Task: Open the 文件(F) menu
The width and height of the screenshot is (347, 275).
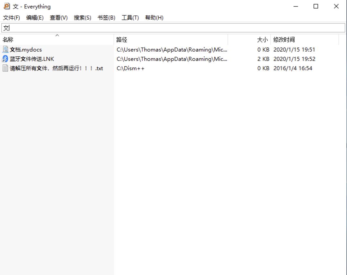Action: [11, 18]
